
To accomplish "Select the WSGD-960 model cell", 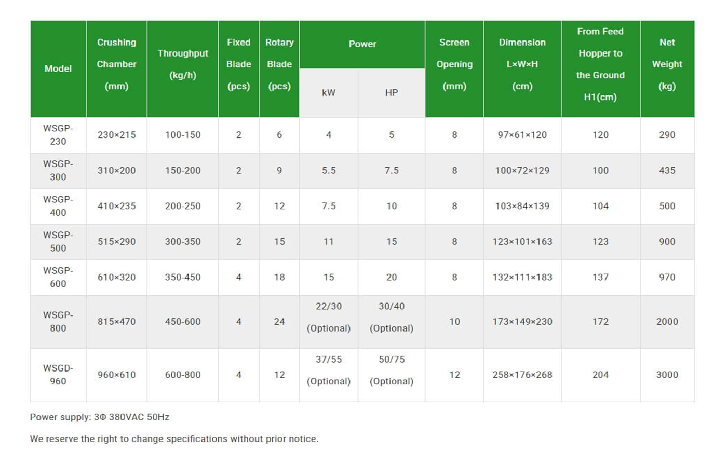I will [x=58, y=375].
